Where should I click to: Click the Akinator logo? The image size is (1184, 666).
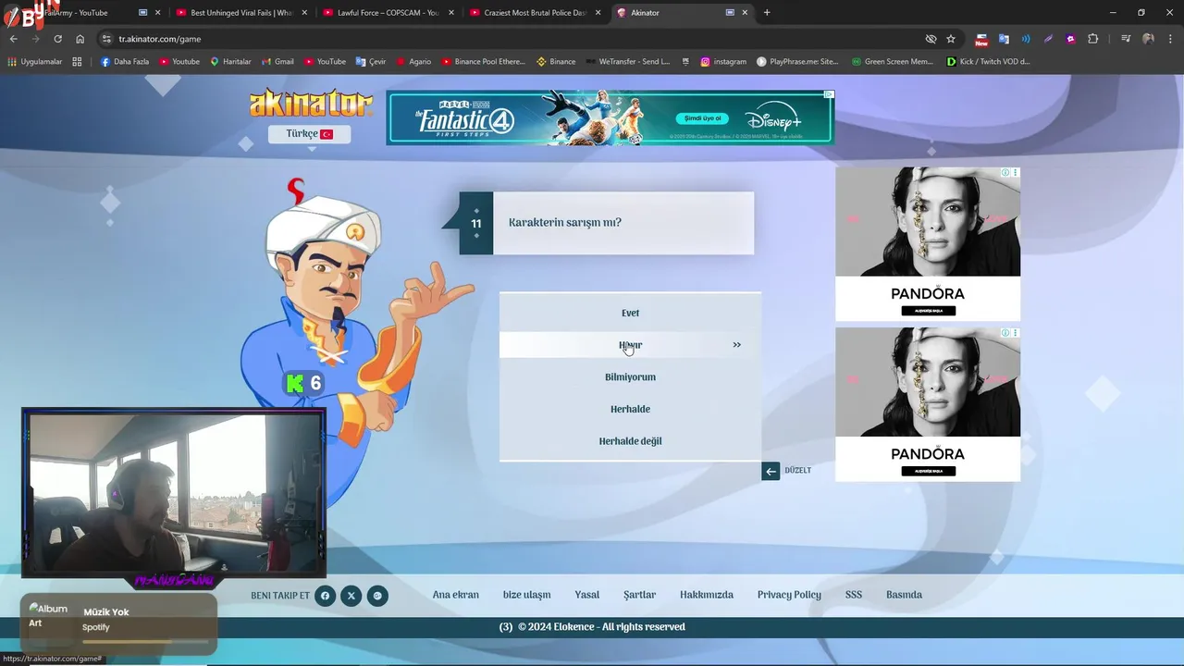(311, 103)
